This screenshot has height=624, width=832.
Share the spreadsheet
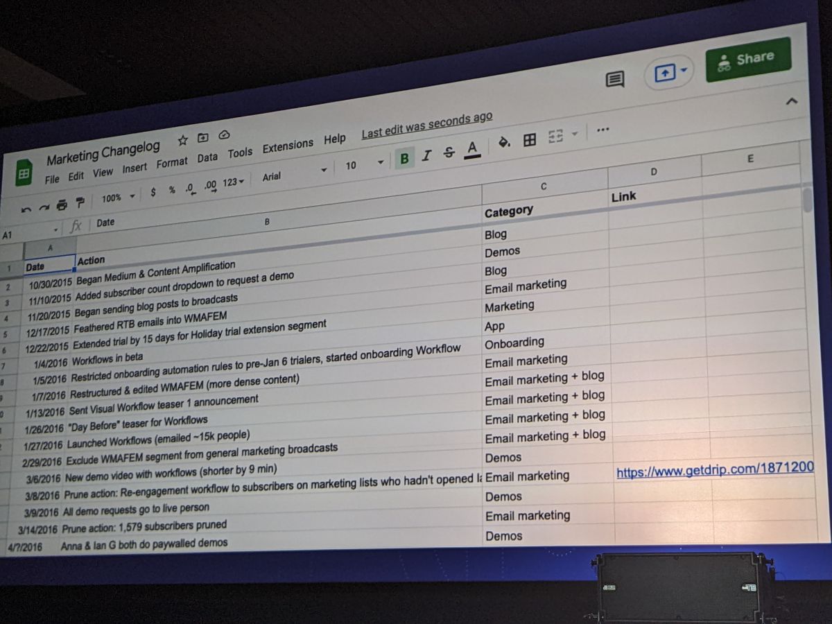click(747, 60)
